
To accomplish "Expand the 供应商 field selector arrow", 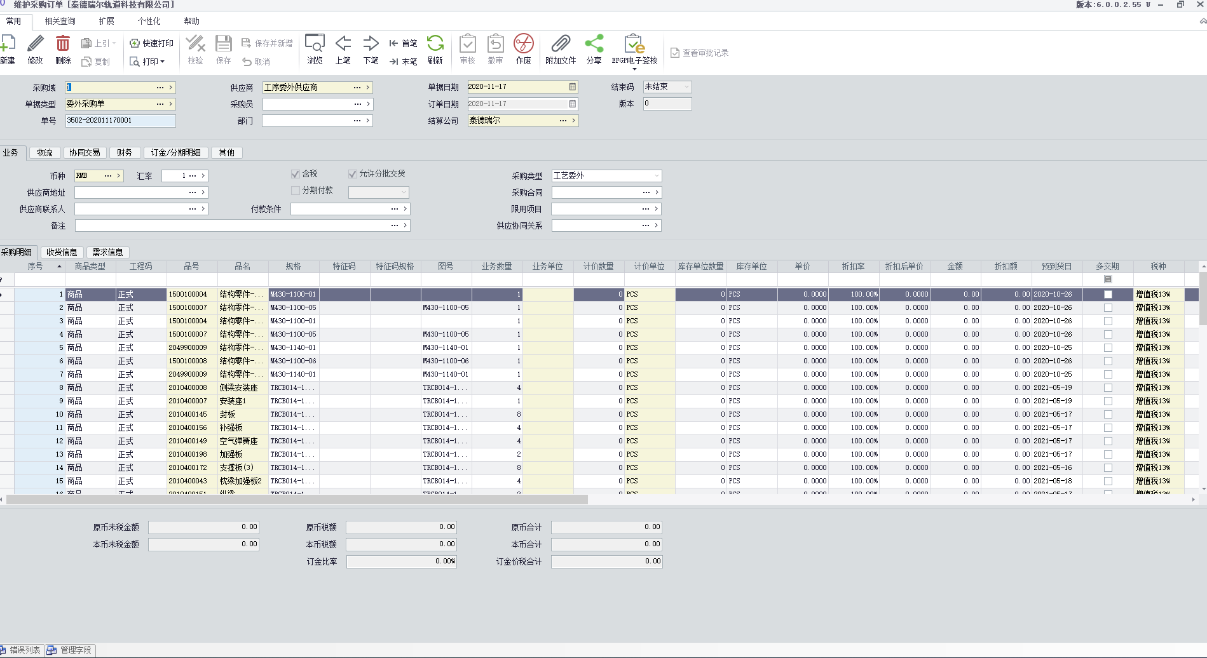I will point(368,88).
